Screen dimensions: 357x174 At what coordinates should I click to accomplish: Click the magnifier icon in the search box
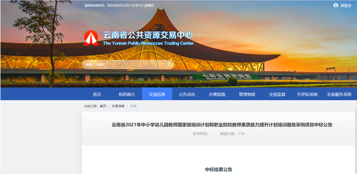[170, 65]
